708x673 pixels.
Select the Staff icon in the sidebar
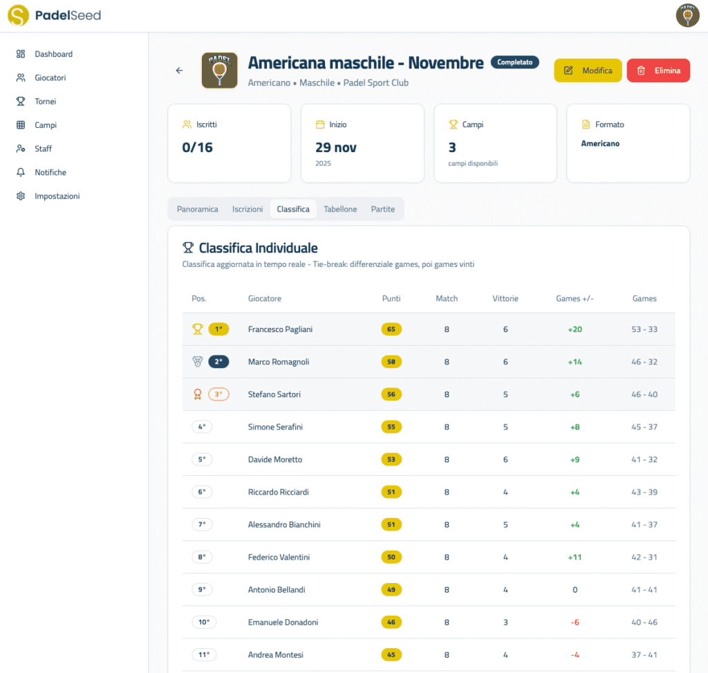tap(21, 148)
